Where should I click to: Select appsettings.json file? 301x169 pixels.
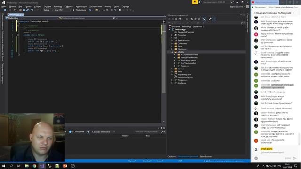coord(184,74)
